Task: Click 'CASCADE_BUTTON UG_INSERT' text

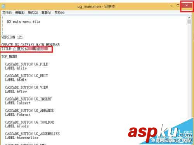Action: (28, 99)
